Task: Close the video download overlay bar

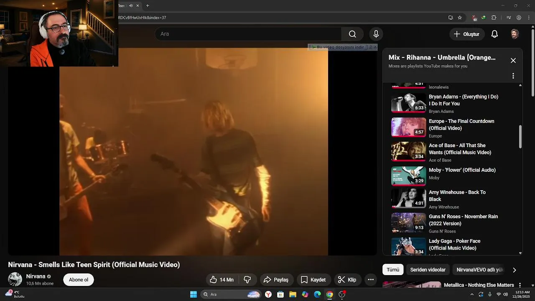Action: pyautogui.click(x=375, y=47)
